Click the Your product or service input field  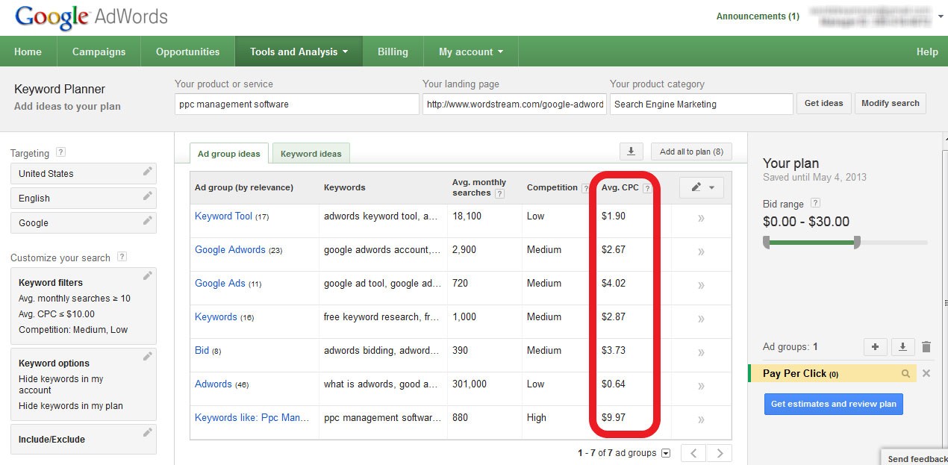[x=296, y=104]
